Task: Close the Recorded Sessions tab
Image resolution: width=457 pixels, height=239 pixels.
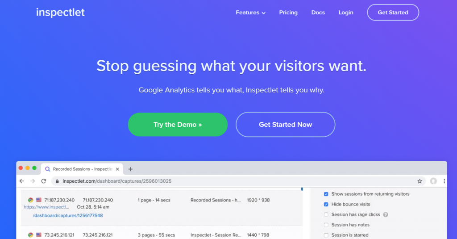Action: (117, 169)
